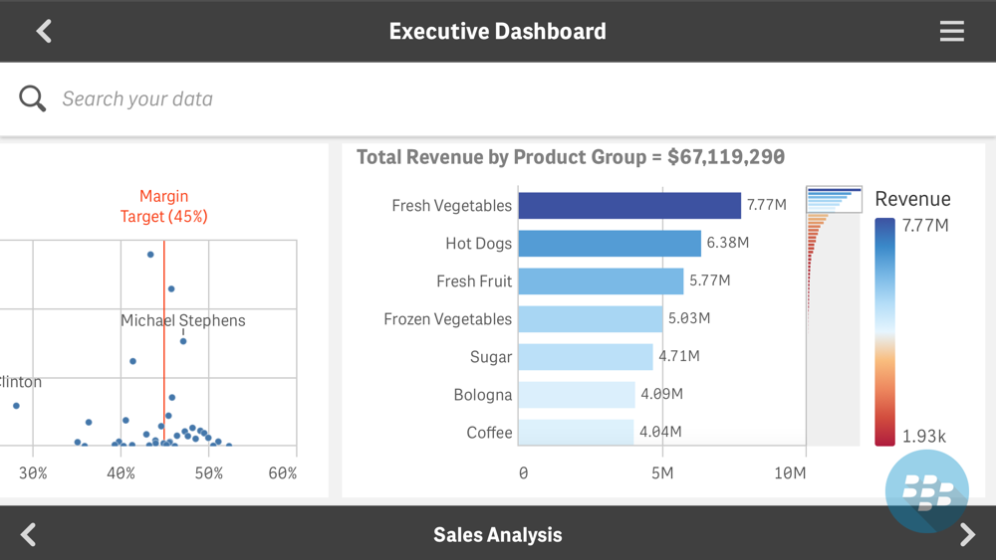Go to previous sheet arrow
This screenshot has height=560, width=996.
pos(29,534)
